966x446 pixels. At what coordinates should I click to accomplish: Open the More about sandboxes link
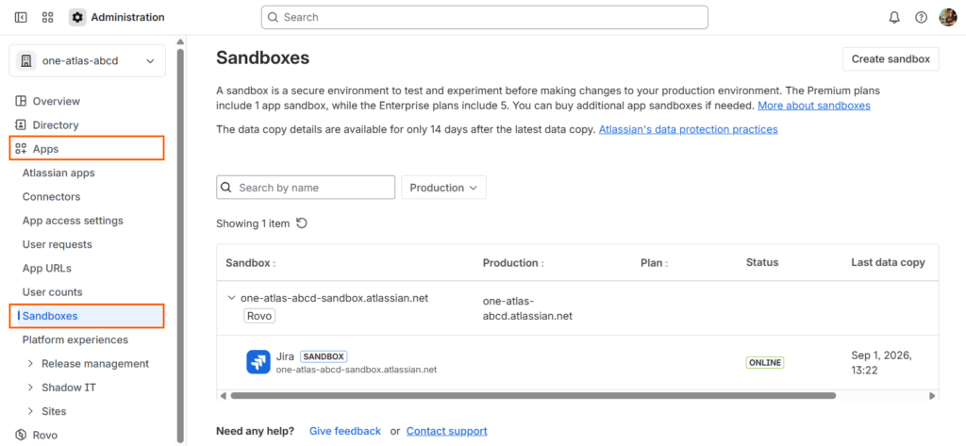click(x=813, y=106)
